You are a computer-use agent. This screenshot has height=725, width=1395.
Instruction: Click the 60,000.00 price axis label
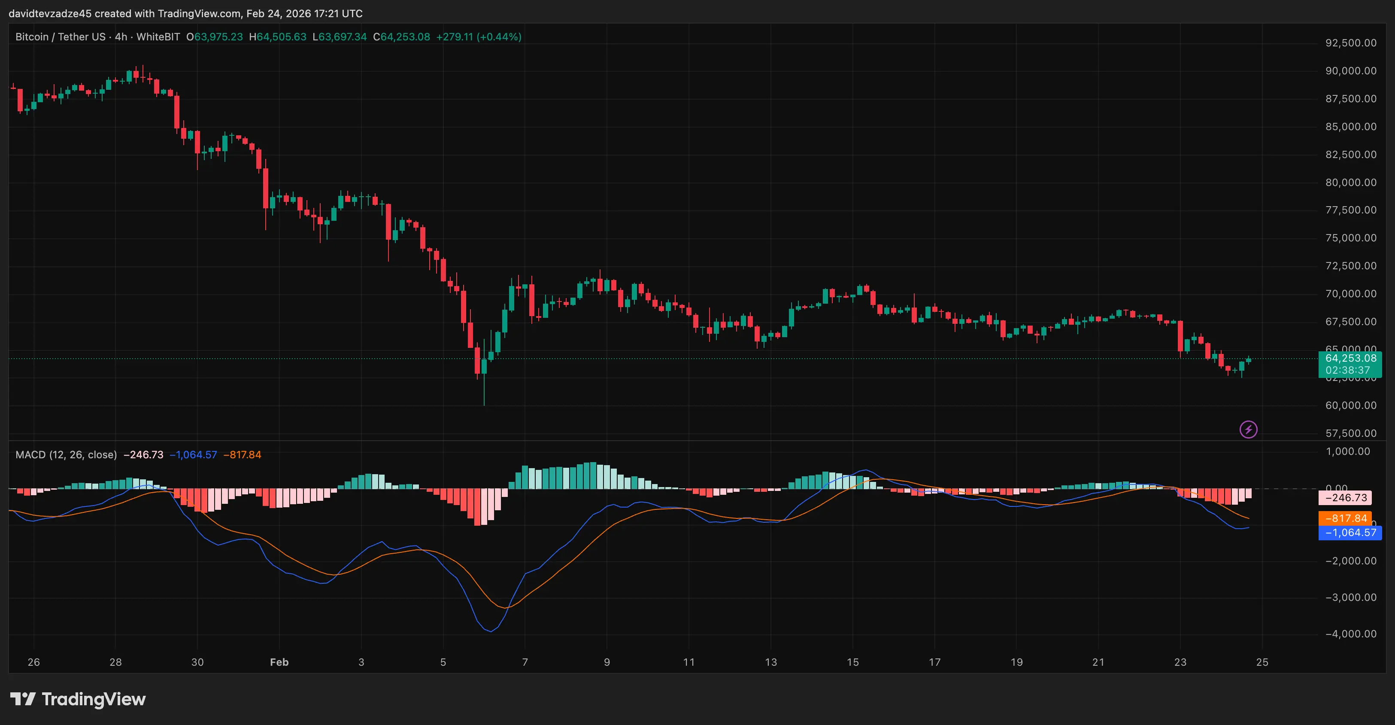pyautogui.click(x=1351, y=405)
